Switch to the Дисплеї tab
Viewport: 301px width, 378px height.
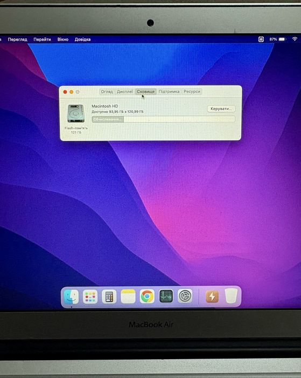point(124,92)
